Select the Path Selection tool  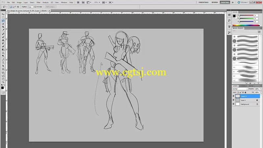[x=3, y=66]
